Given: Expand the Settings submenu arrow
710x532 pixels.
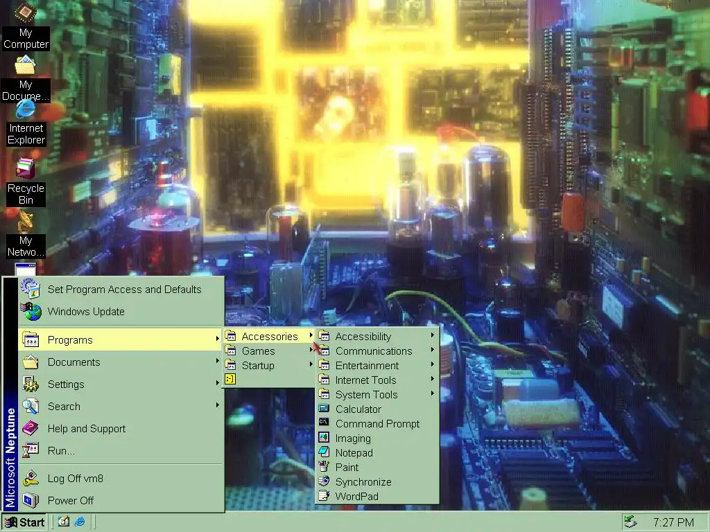Looking at the screenshot, I should point(217,384).
